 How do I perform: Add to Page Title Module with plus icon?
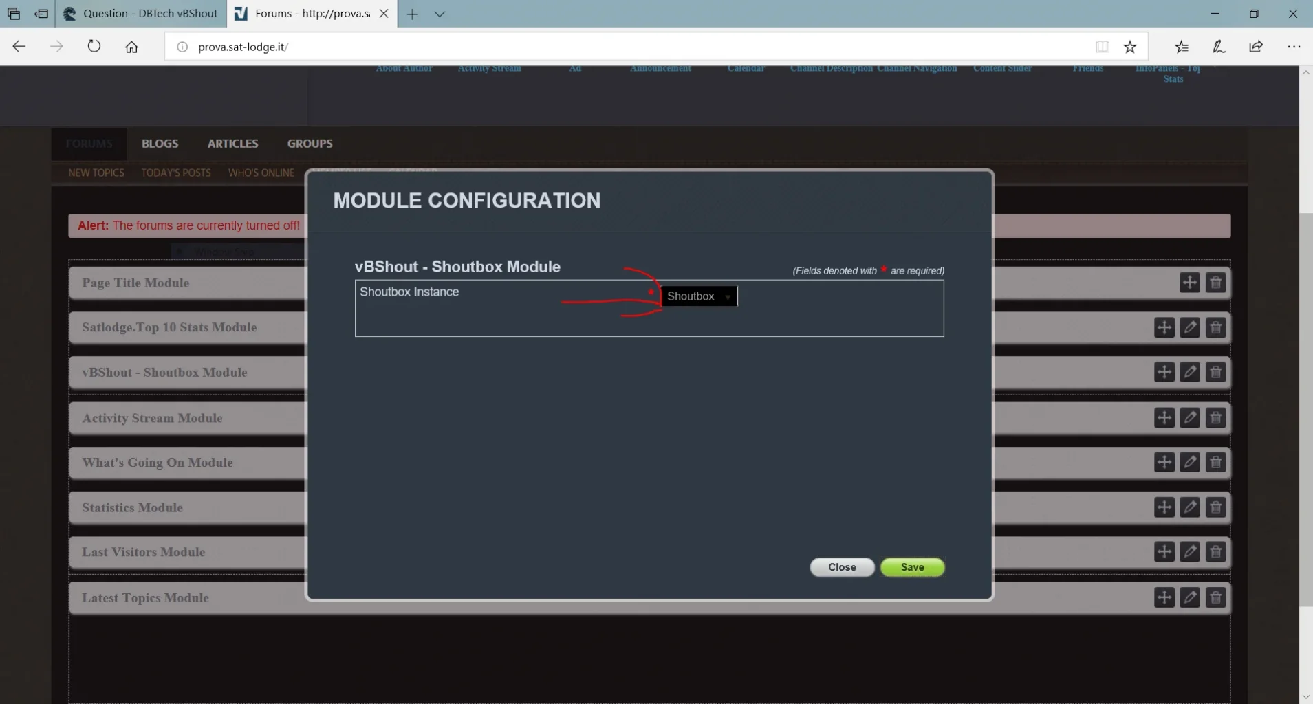1189,283
